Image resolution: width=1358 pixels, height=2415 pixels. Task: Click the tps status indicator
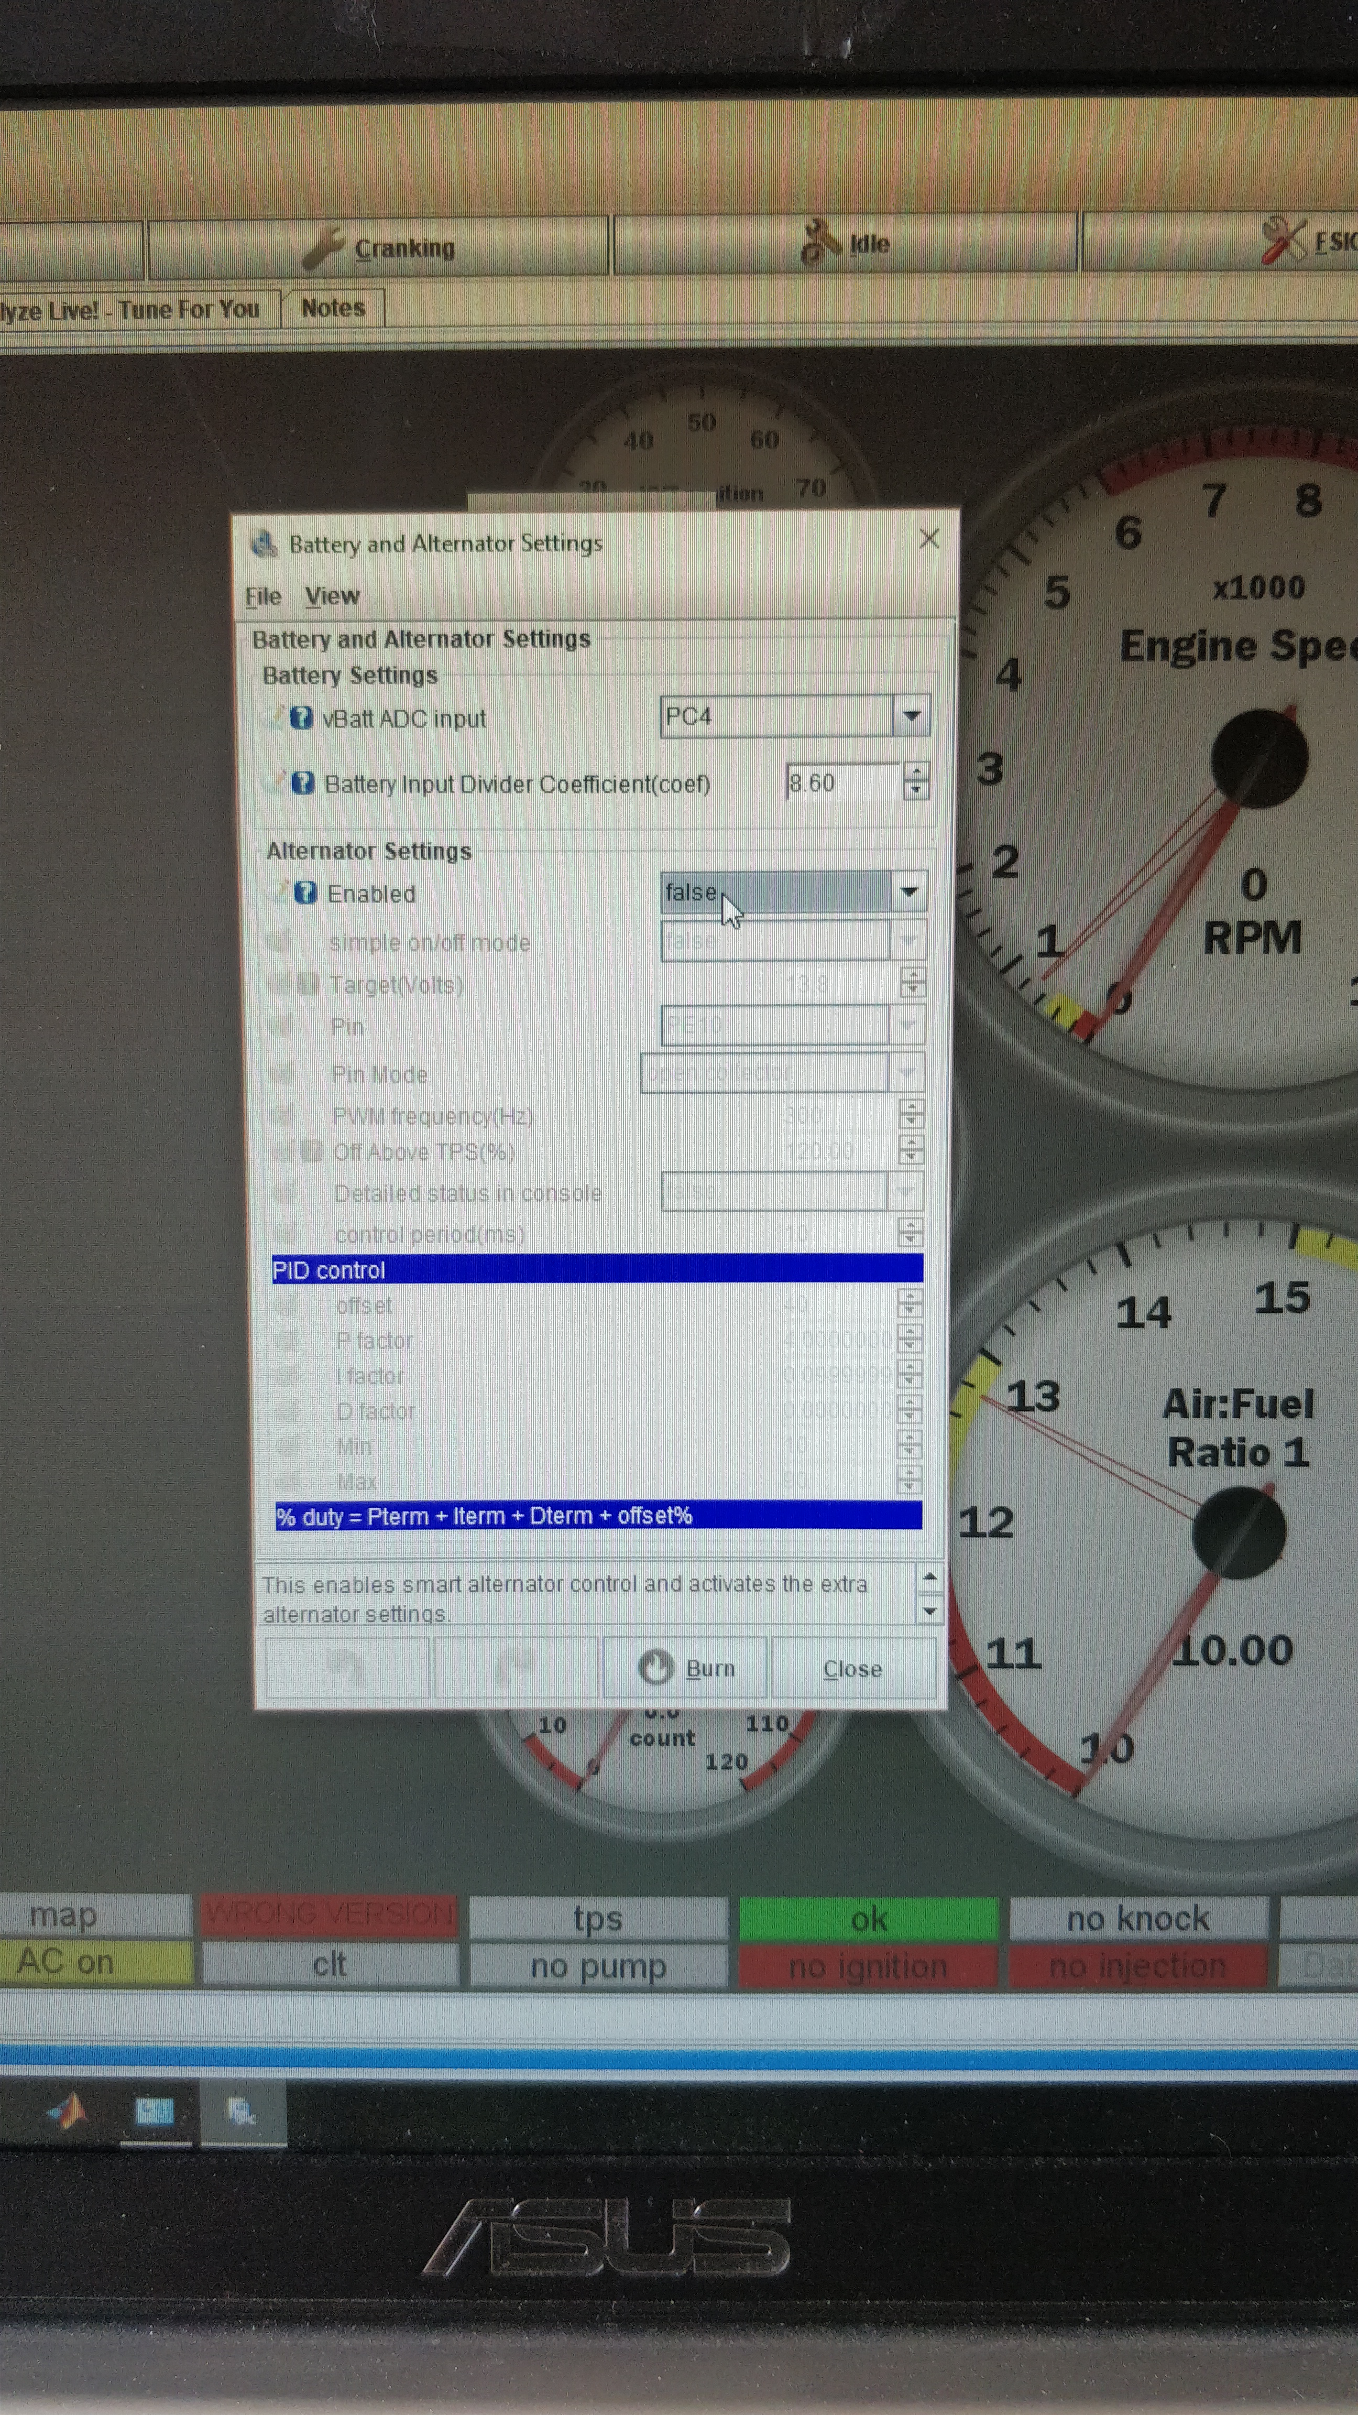coord(598,1918)
